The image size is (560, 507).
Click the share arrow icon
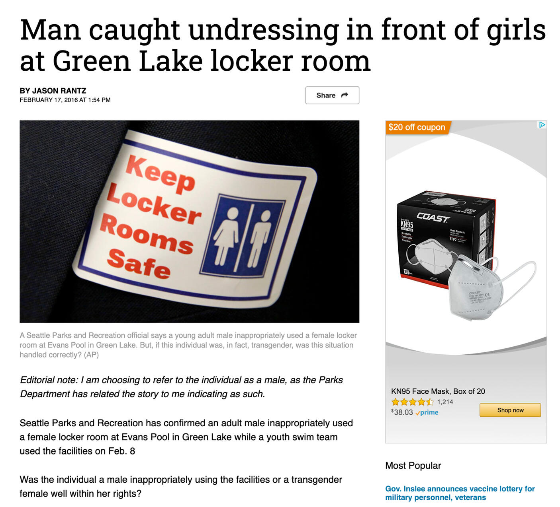[x=345, y=95]
